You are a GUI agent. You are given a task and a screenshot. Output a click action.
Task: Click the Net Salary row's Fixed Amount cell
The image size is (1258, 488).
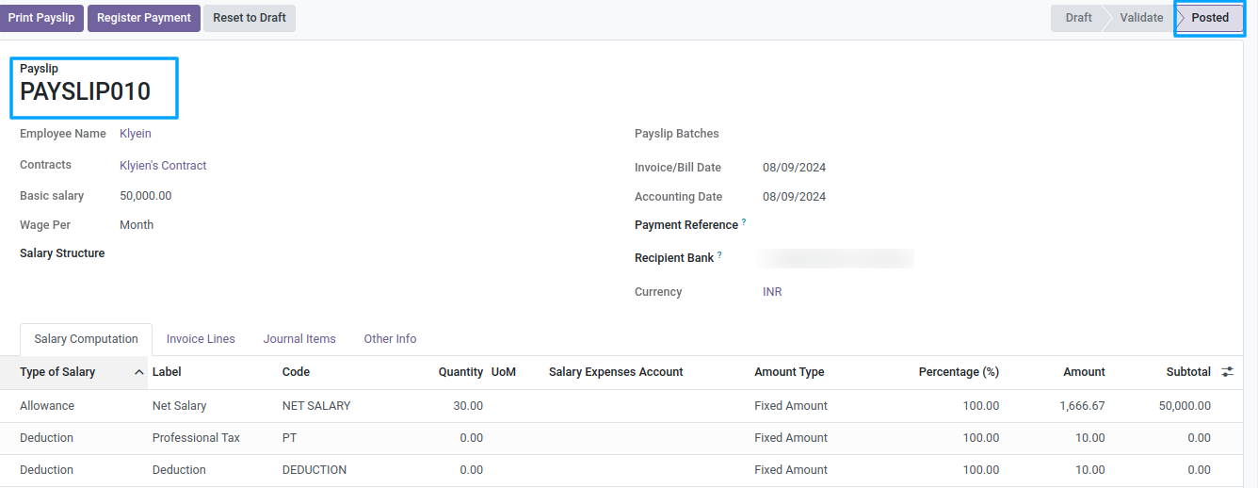pos(791,406)
